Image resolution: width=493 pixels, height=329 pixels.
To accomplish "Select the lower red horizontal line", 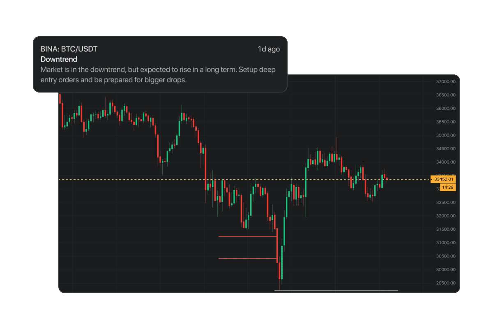I will pos(246,258).
